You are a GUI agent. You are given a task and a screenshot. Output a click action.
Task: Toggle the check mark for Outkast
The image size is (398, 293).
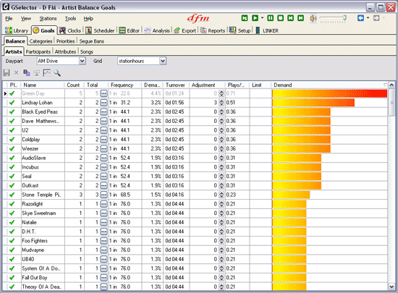click(x=12, y=185)
